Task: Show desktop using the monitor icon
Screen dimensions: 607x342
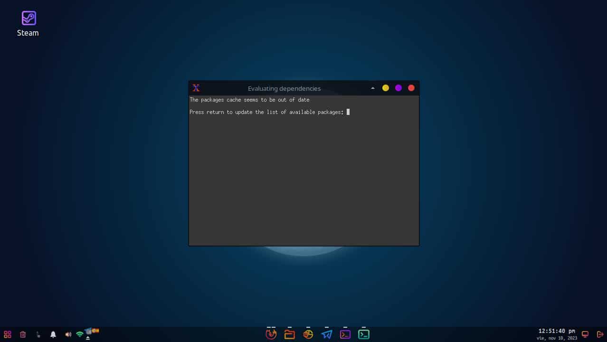Action: pos(585,334)
